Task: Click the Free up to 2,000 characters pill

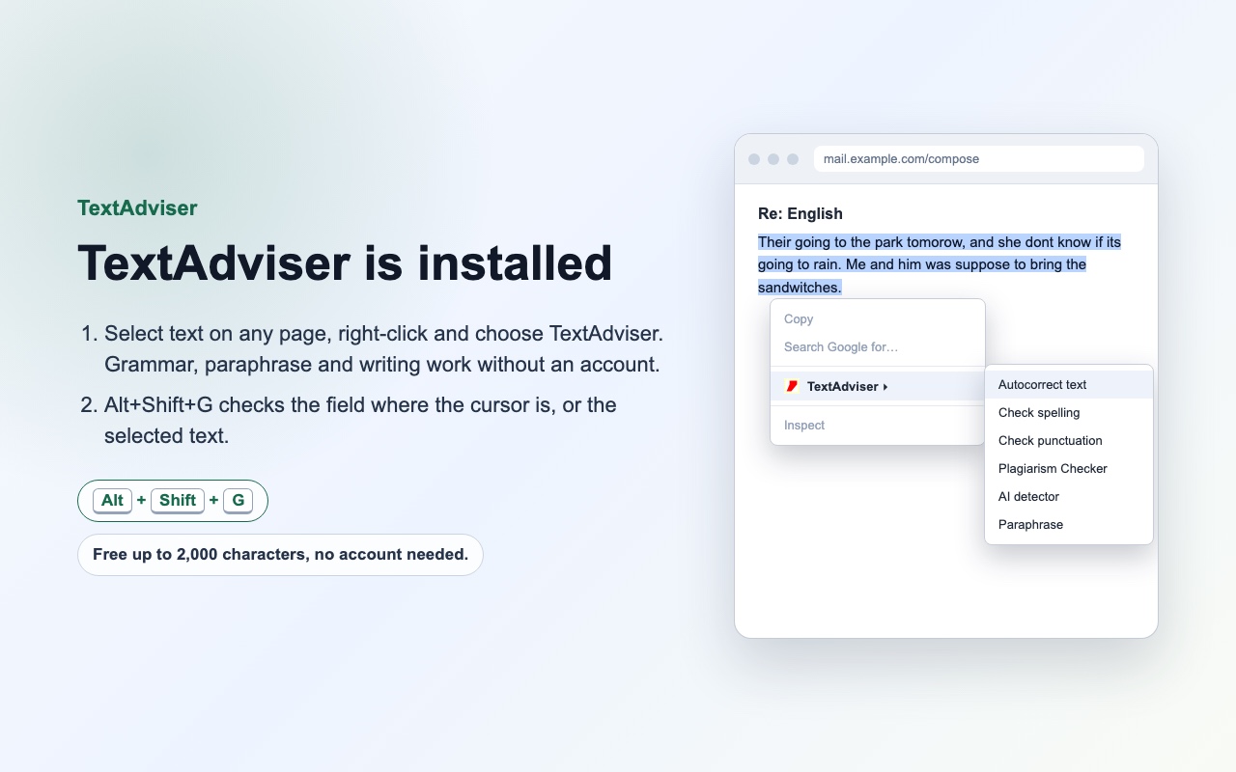Action: pyautogui.click(x=280, y=554)
